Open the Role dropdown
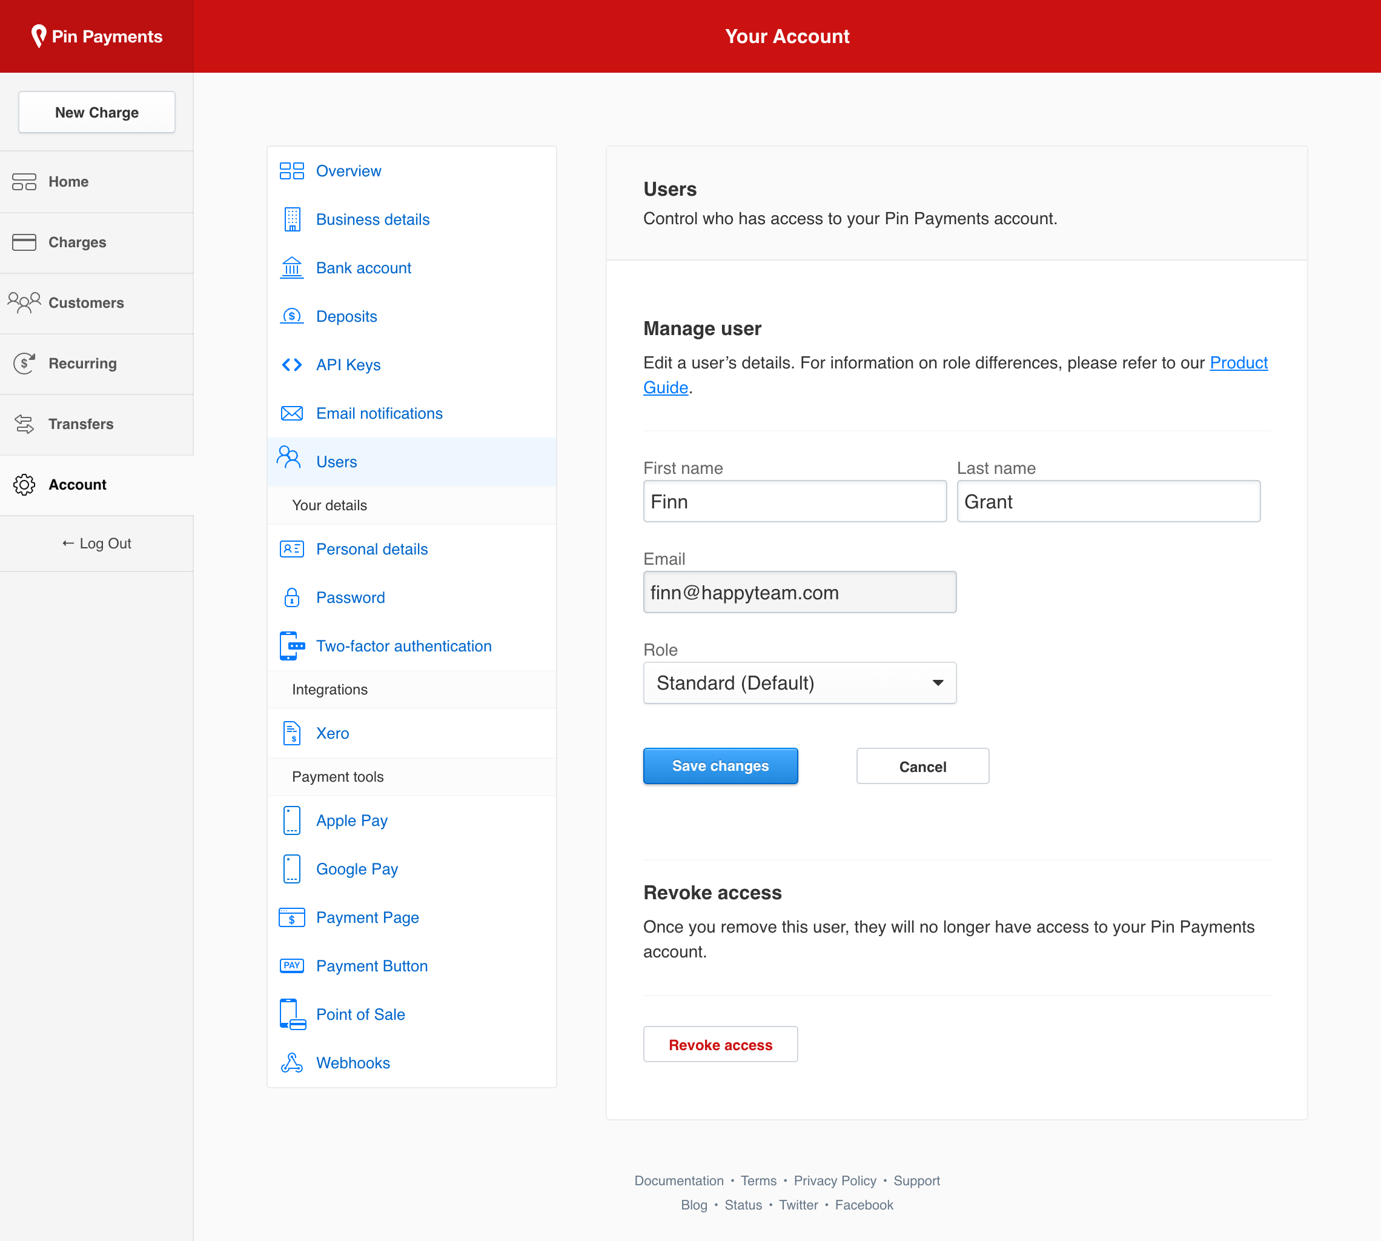This screenshot has width=1381, height=1241. [x=800, y=682]
